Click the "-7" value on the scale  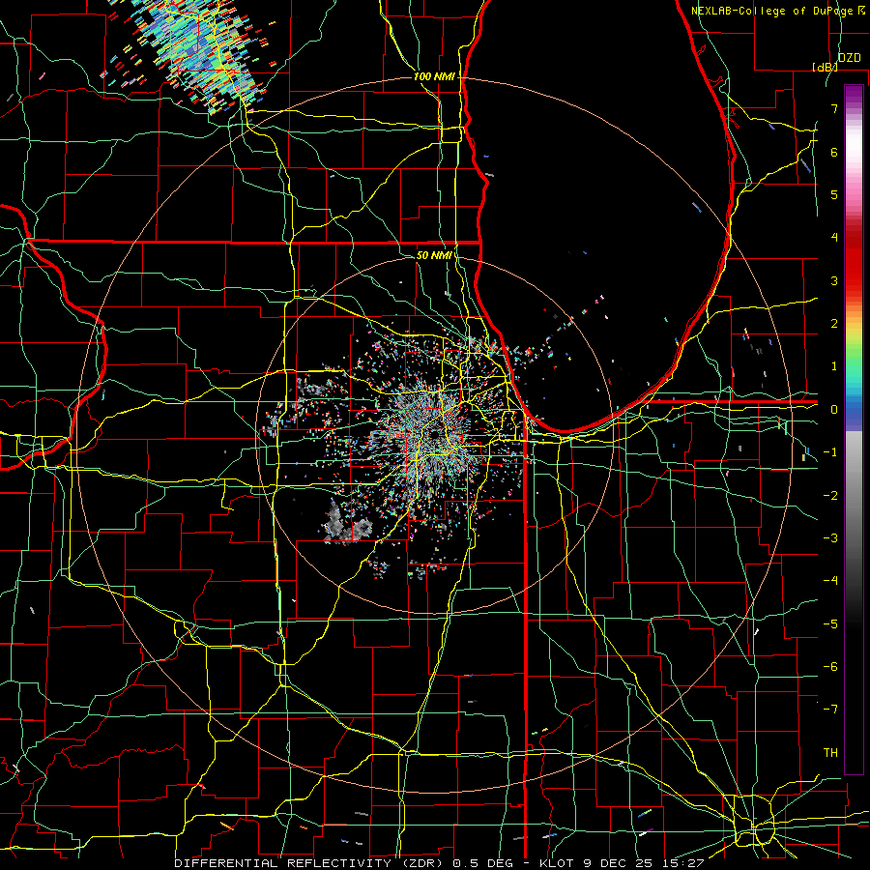click(830, 710)
